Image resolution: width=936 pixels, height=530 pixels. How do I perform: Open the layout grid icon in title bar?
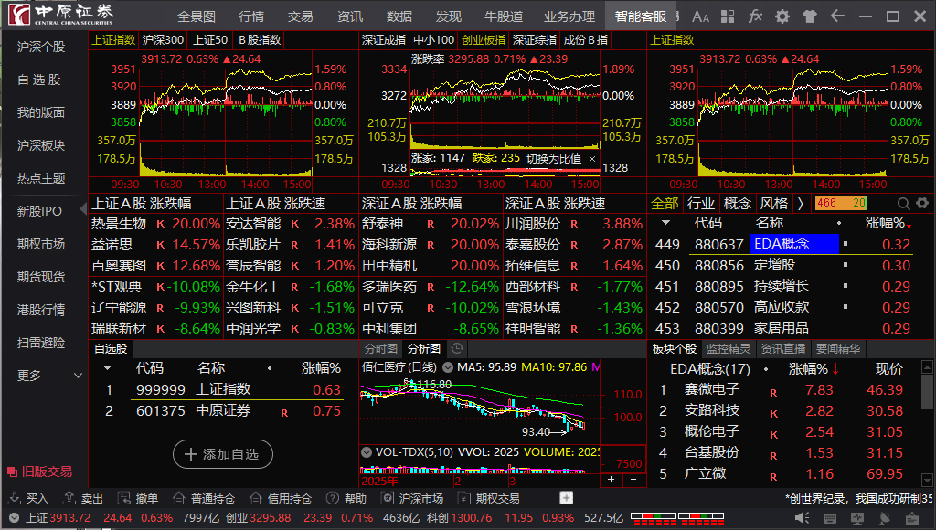[x=728, y=16]
